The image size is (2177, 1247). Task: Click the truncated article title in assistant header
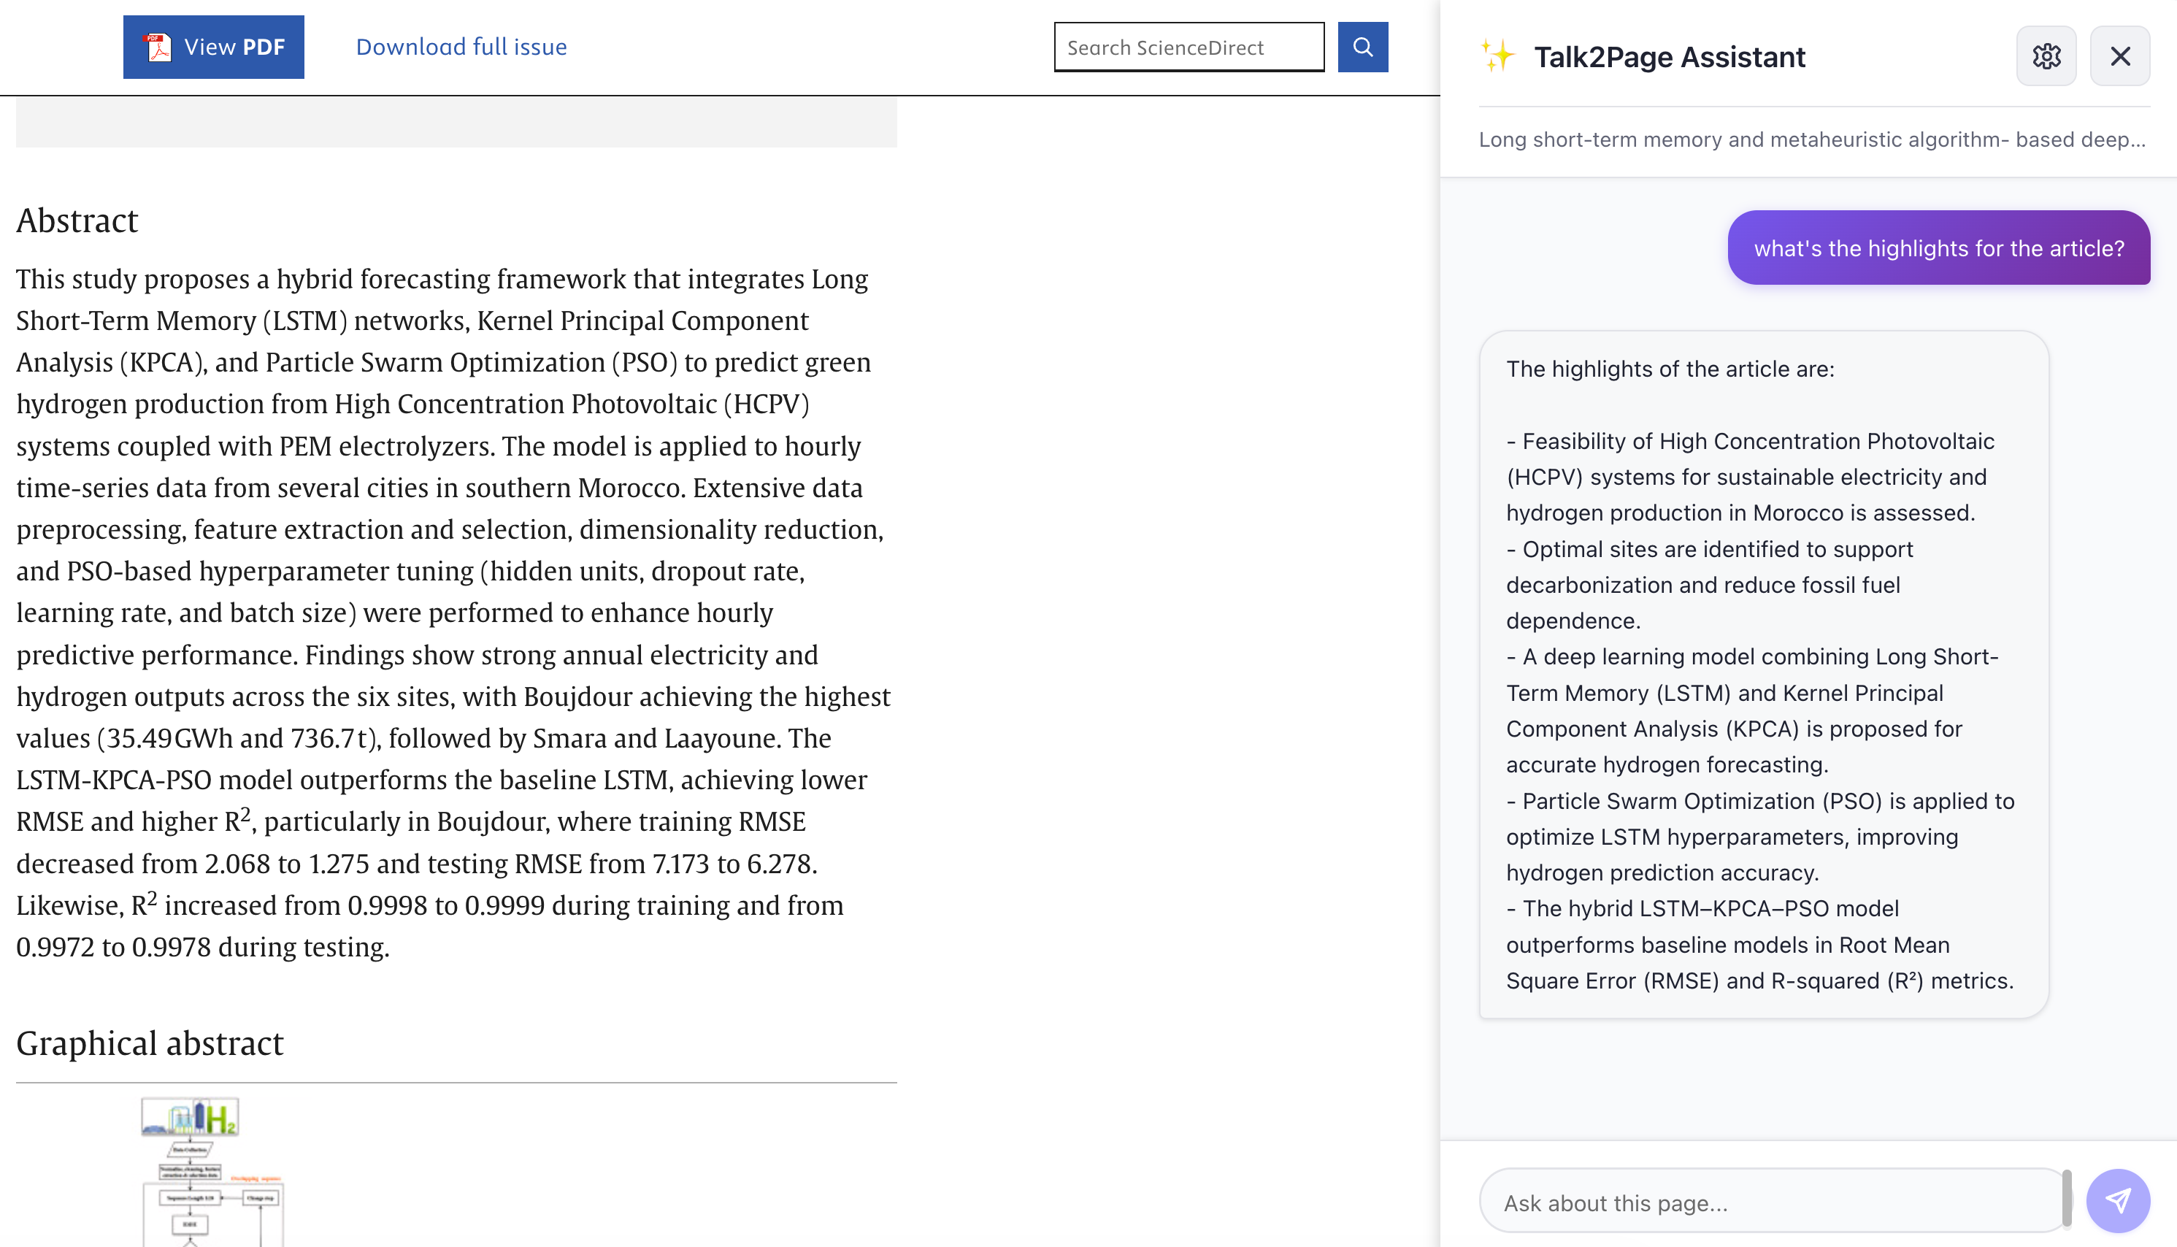point(1811,139)
